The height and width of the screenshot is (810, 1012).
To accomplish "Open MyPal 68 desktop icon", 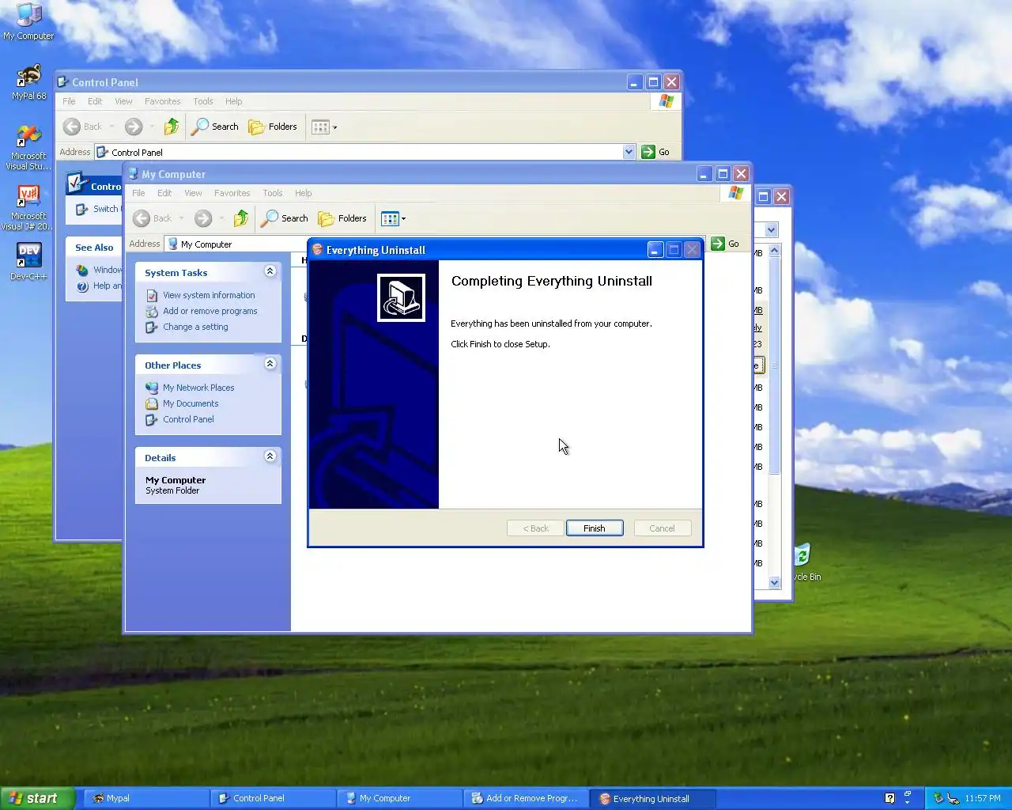I will coord(29,82).
